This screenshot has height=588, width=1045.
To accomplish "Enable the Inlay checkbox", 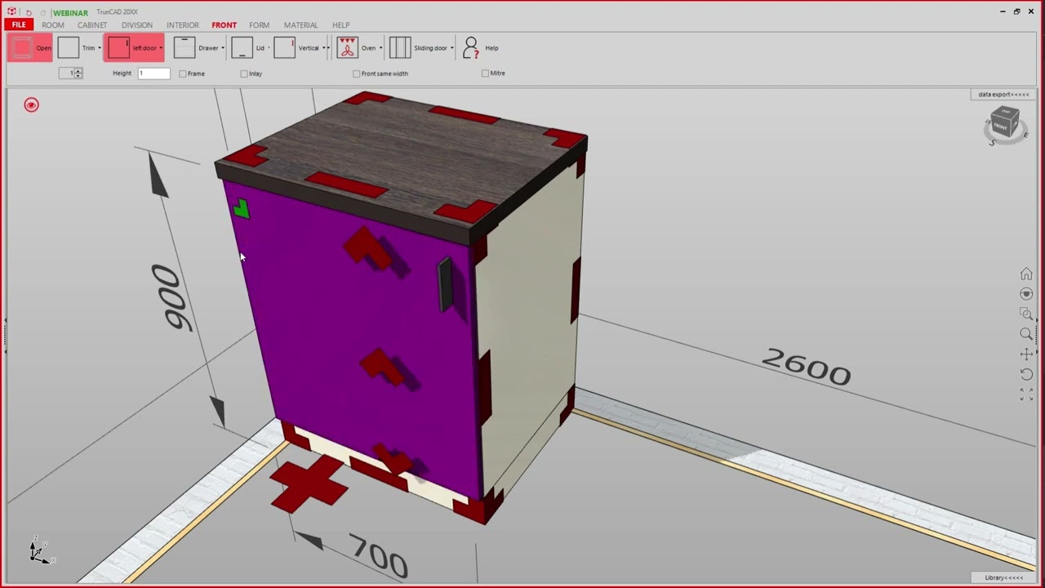I will pos(244,73).
